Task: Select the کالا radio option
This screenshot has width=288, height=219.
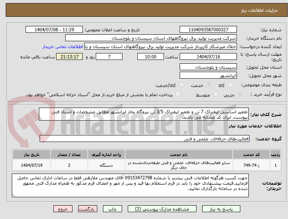Action: tap(230, 85)
